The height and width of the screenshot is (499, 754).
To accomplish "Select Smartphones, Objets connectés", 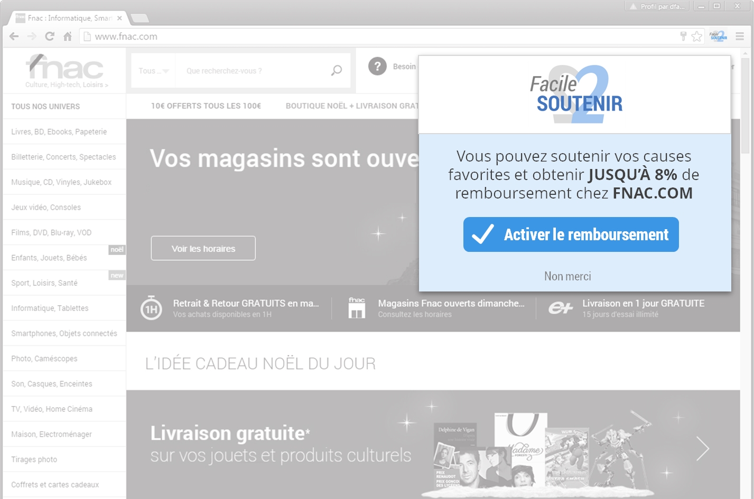I will tap(64, 333).
